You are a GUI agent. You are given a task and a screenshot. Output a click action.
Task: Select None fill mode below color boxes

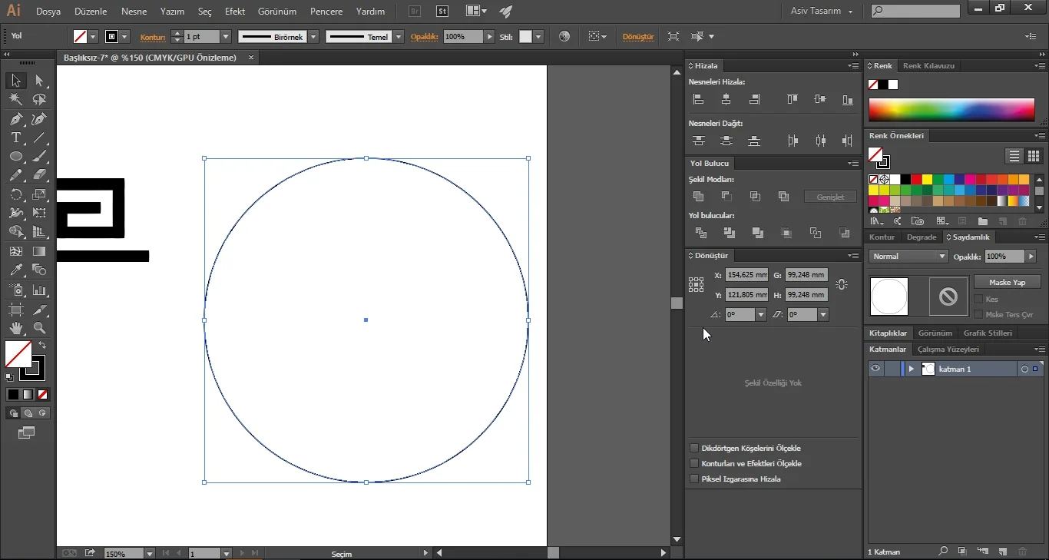tap(42, 394)
